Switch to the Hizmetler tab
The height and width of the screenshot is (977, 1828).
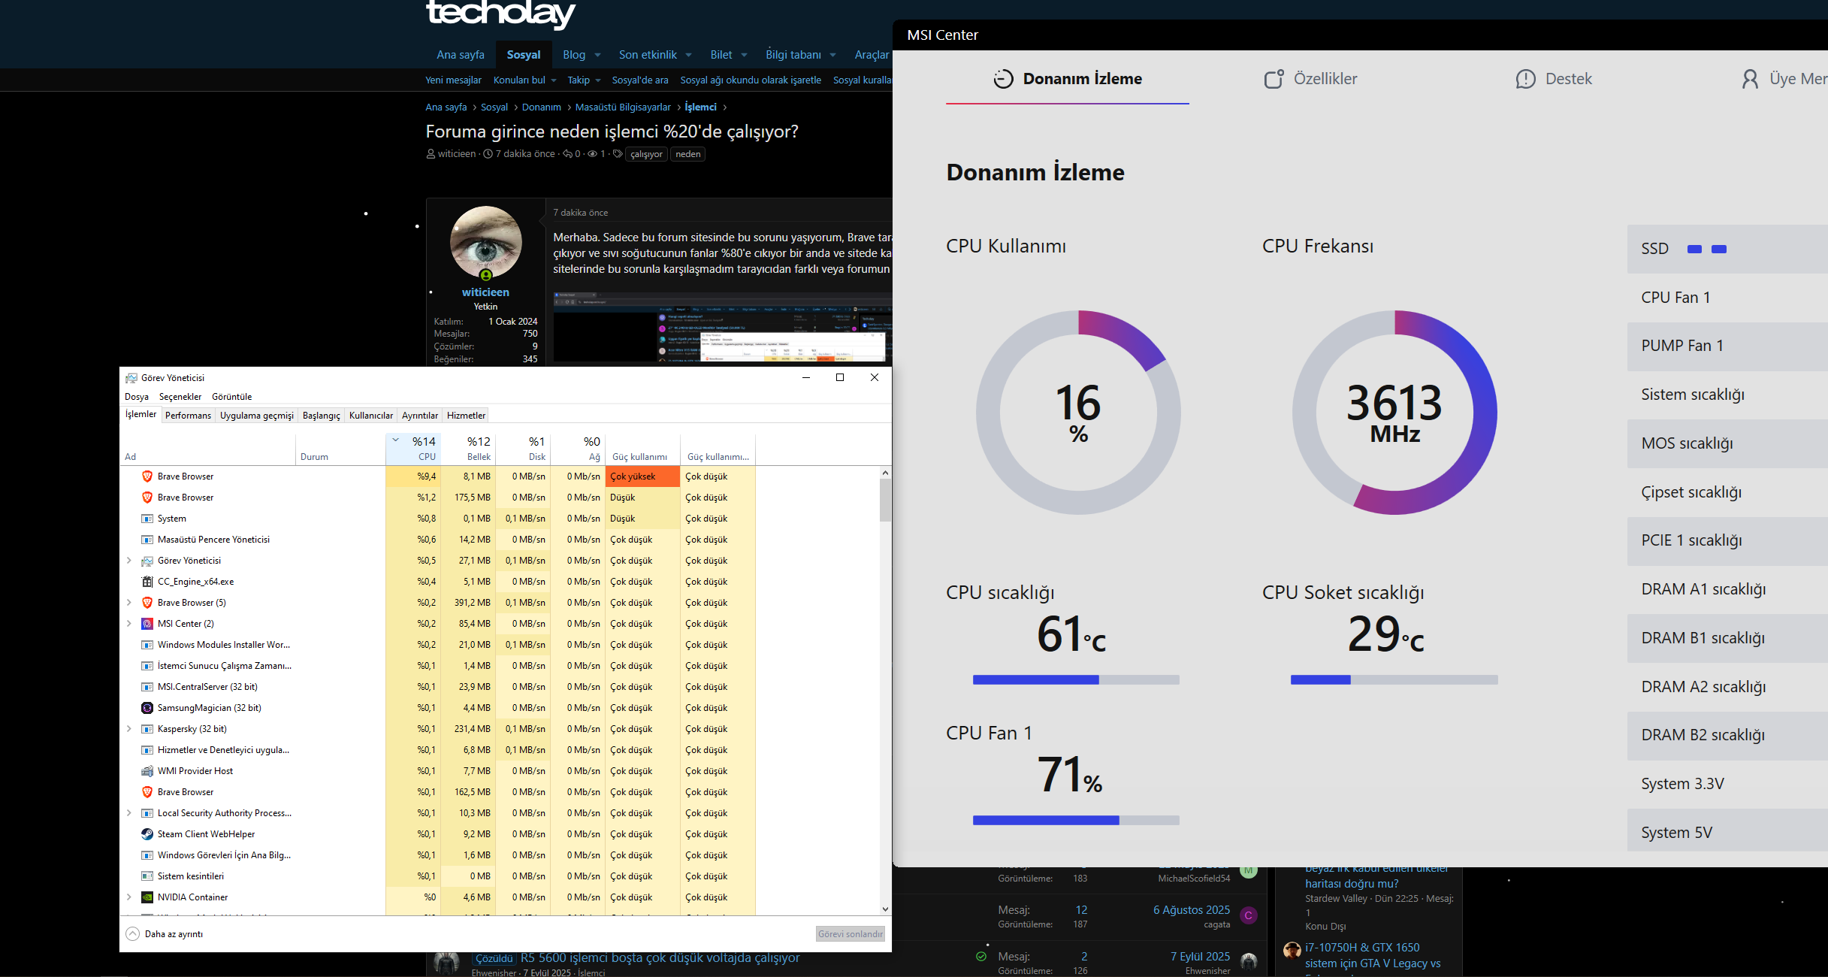click(466, 416)
